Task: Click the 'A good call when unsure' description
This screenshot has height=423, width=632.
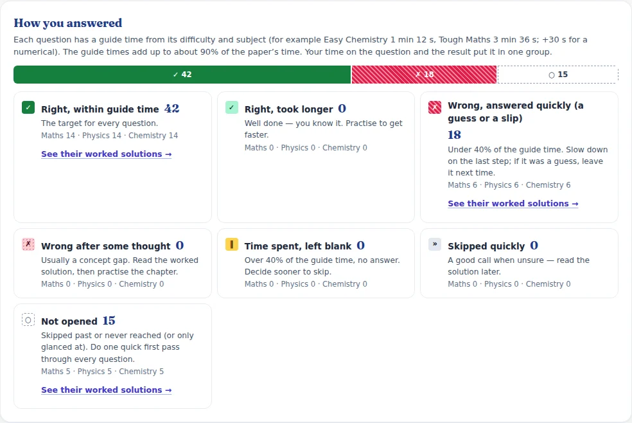Action: 518,266
